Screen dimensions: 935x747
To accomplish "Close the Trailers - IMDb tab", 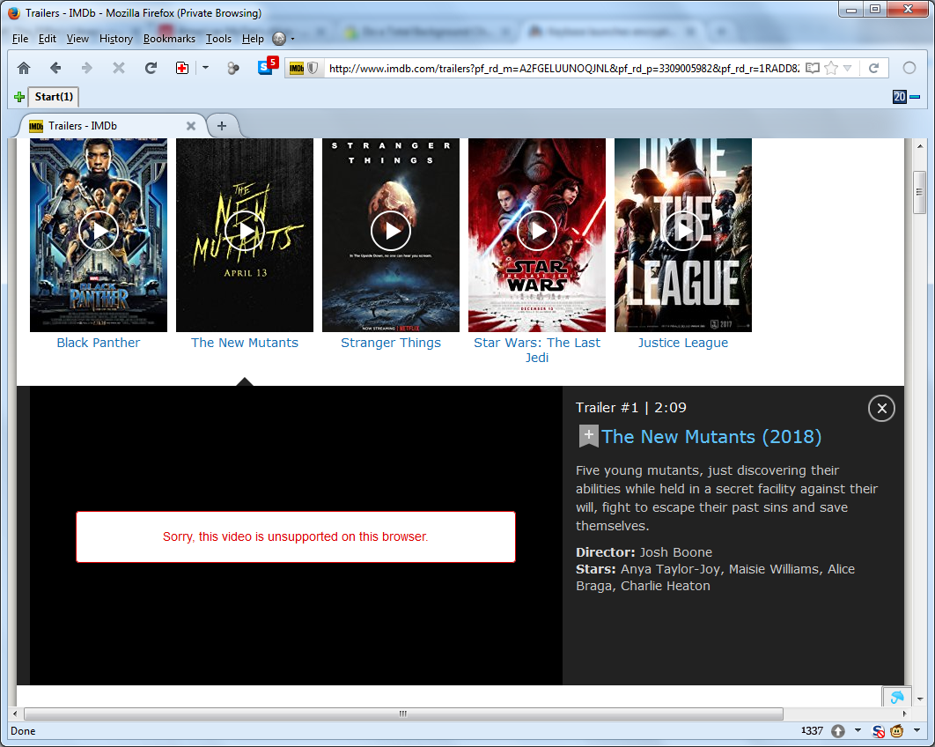I will click(x=191, y=126).
